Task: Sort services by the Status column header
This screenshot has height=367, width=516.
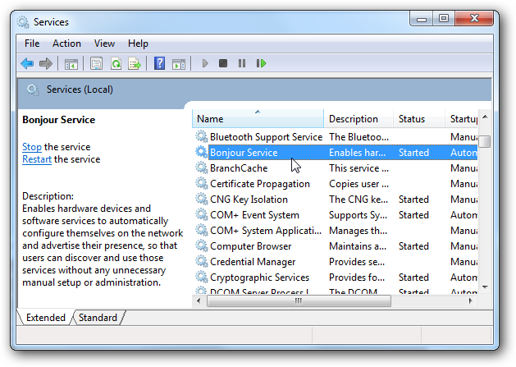Action: (419, 118)
